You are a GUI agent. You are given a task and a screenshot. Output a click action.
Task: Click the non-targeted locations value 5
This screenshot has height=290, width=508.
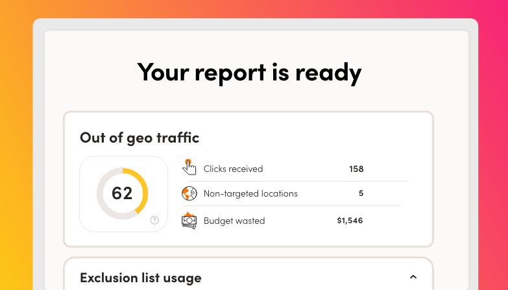coord(361,193)
